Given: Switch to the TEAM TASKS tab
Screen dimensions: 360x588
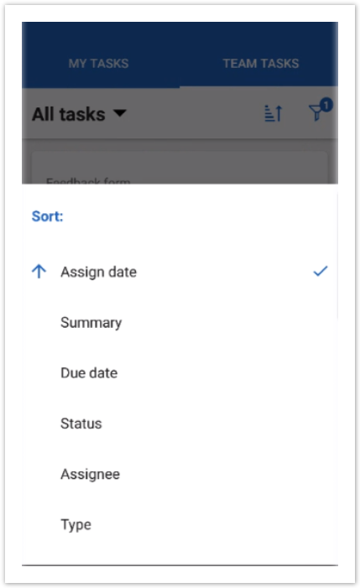Looking at the screenshot, I should pyautogui.click(x=261, y=64).
